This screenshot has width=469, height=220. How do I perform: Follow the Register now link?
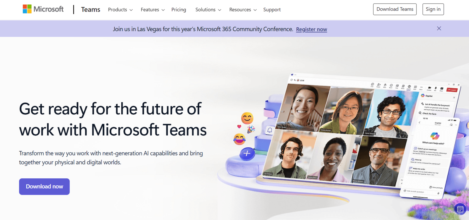coord(312,29)
